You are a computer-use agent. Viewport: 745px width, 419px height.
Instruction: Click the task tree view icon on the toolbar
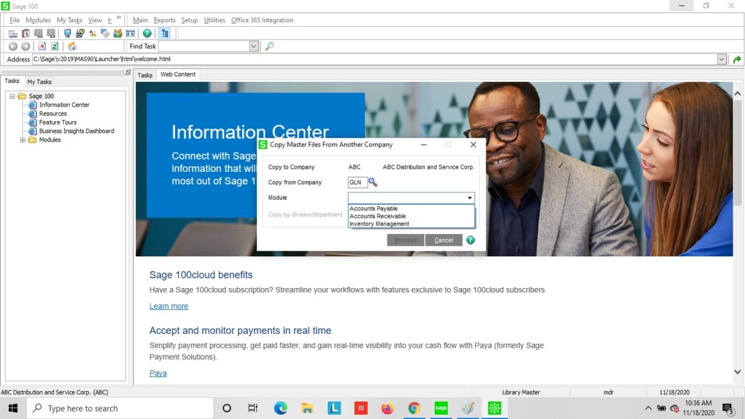point(165,33)
